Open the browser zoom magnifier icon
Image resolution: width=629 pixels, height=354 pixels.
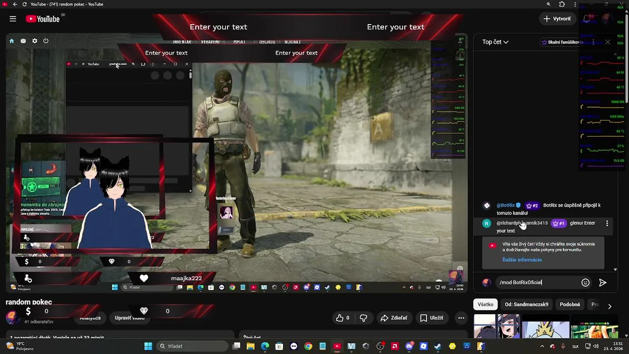coord(548,4)
